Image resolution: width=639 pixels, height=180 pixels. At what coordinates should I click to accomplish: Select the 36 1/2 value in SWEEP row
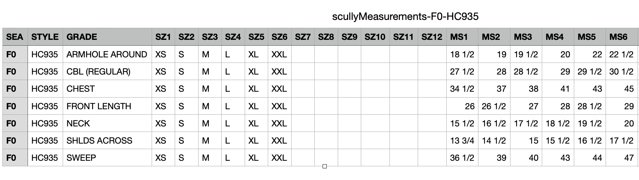click(462, 158)
